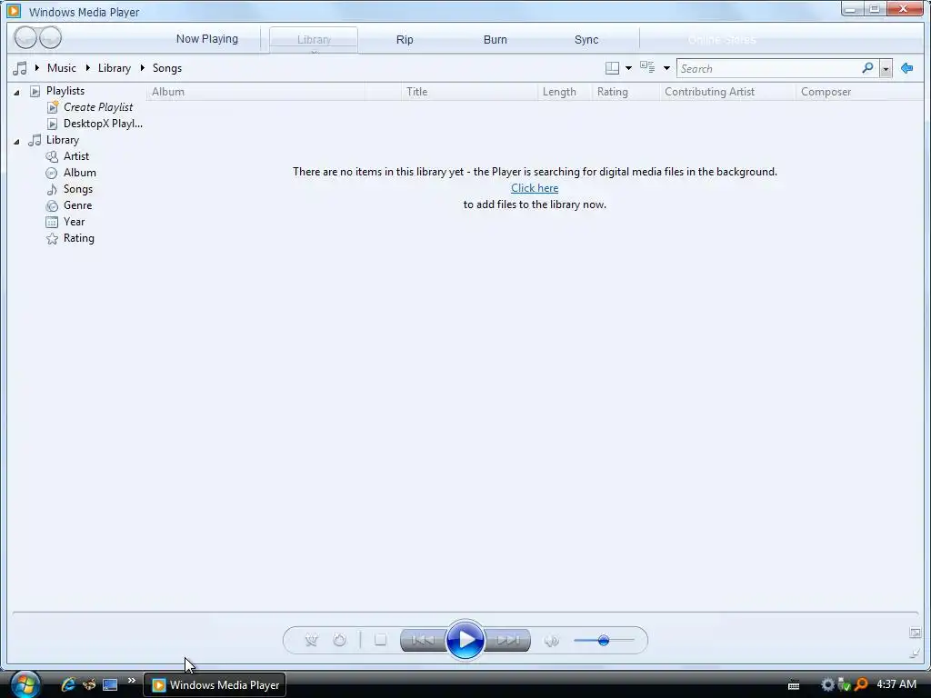Open the Online Stores tab
This screenshot has width=931, height=698.
tap(722, 40)
